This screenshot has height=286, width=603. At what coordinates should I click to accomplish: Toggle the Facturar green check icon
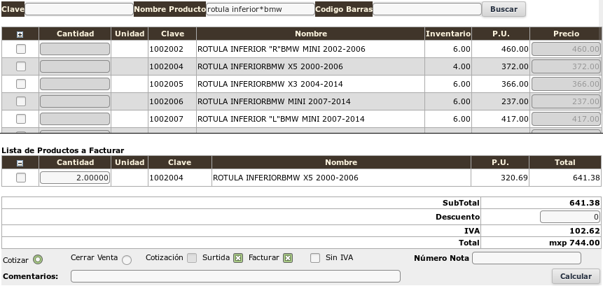coord(288,258)
